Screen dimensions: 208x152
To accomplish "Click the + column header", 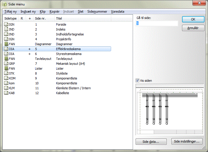I will click(30, 18).
